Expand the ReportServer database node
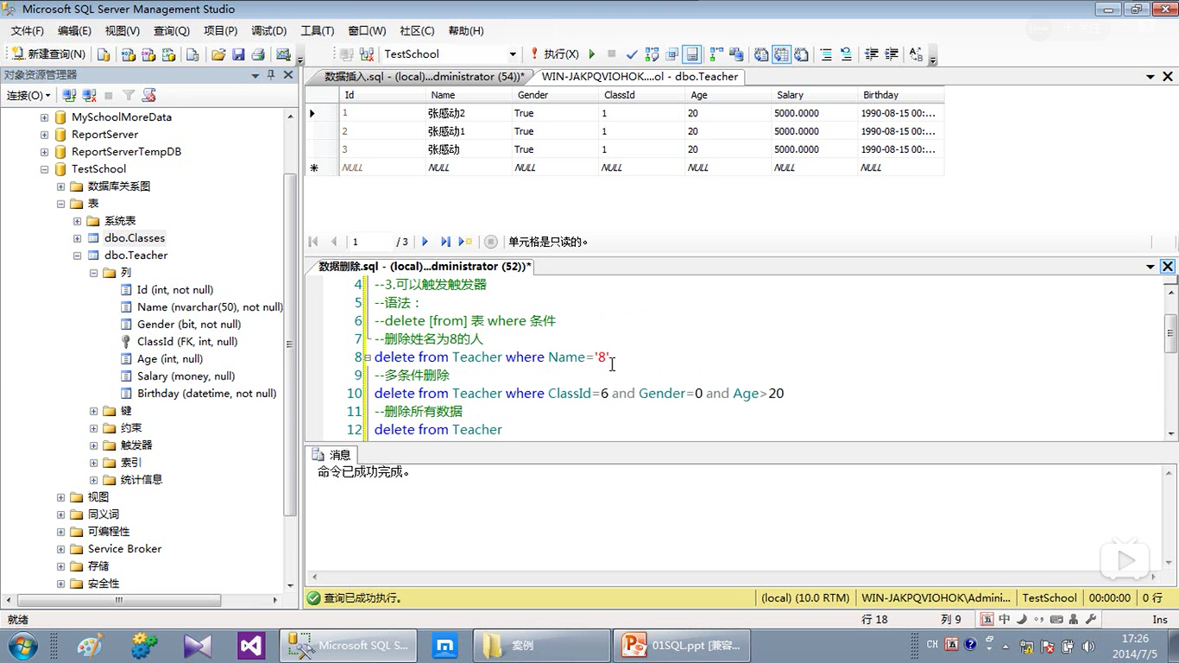 (x=44, y=135)
